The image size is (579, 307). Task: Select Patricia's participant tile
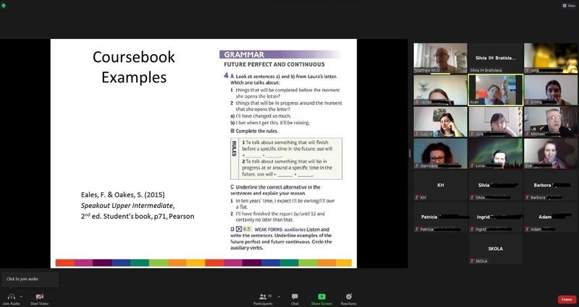[x=440, y=217]
